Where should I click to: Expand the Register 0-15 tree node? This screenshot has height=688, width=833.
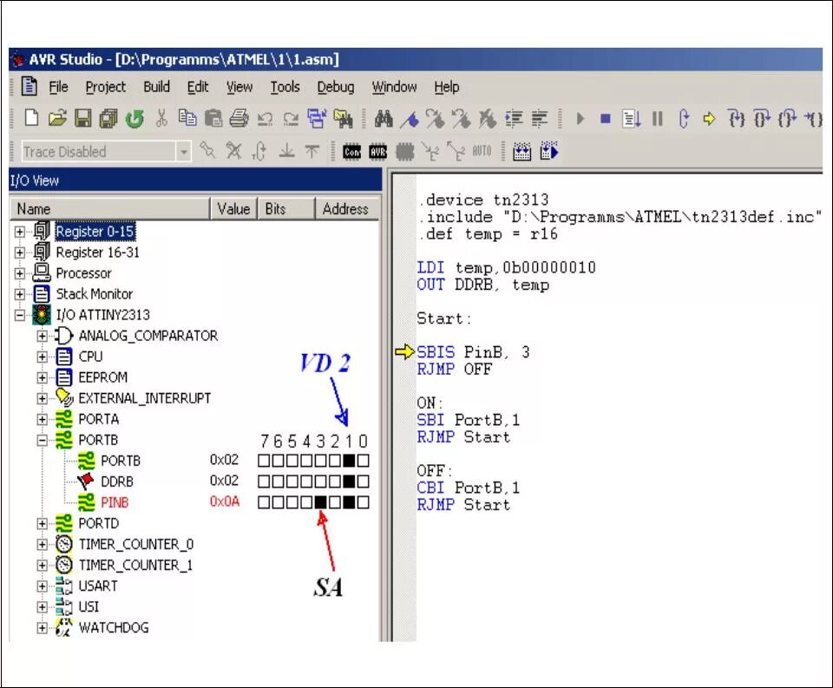[20, 232]
